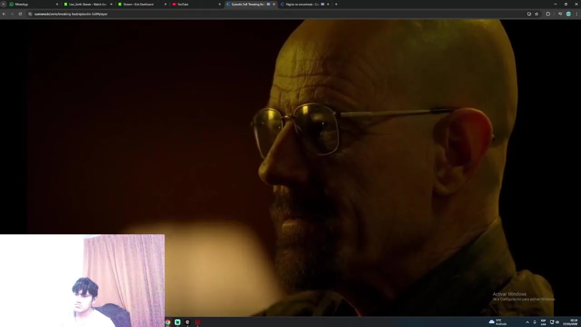This screenshot has width=581, height=327.
Task: Reload the current page
Action: click(20, 14)
